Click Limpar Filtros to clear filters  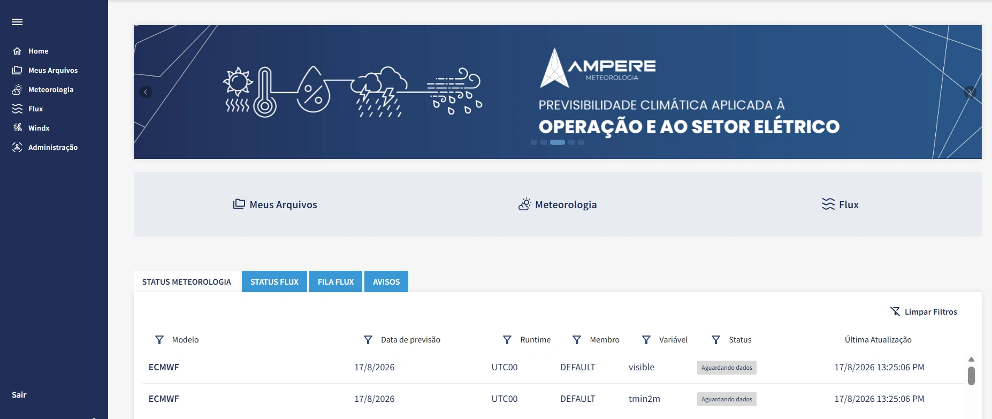coord(924,311)
